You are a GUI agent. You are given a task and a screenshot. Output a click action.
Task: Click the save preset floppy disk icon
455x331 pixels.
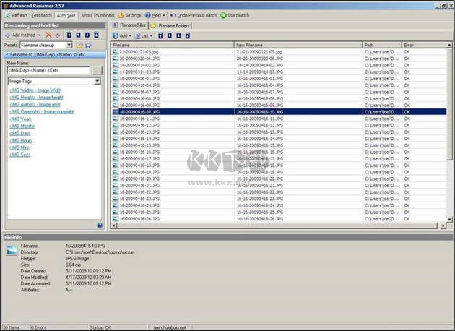click(x=88, y=45)
